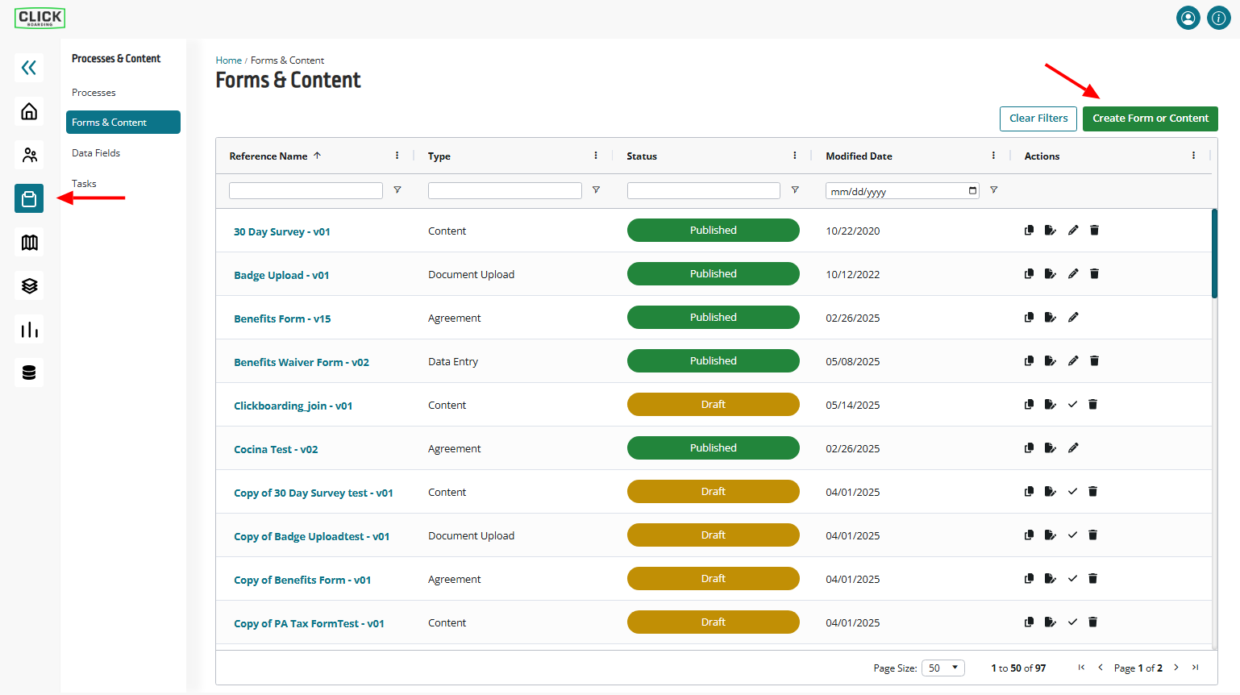1240x695 pixels.
Task: Sort by Reference Name column header
Action: [268, 156]
